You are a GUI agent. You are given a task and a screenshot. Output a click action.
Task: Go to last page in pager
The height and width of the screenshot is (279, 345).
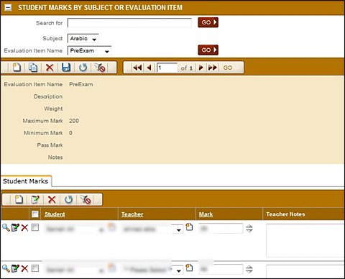213,68
